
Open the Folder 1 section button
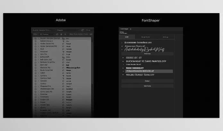tap(147, 81)
